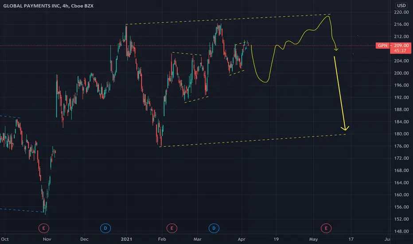Click the 188.00 price axis label
Image resolution: width=413 pixels, height=244 pixels.
[x=401, y=110]
